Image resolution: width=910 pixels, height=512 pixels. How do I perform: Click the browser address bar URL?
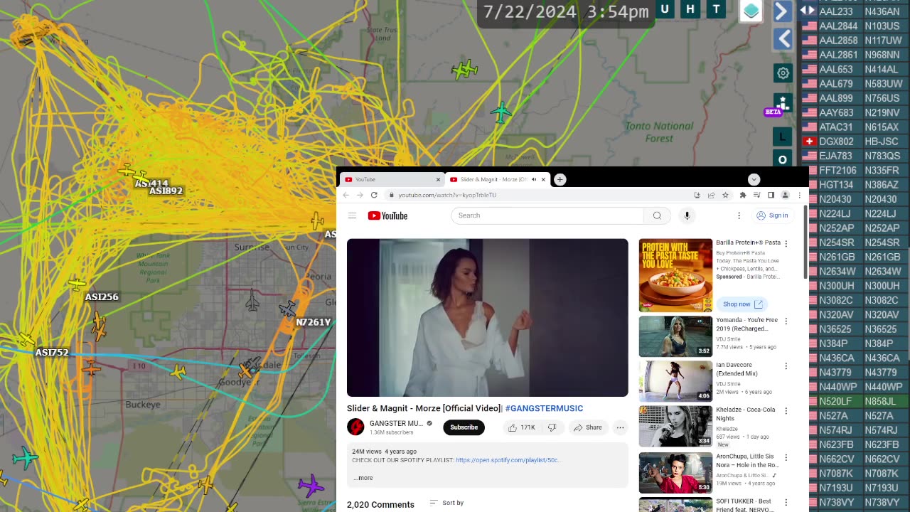click(447, 195)
